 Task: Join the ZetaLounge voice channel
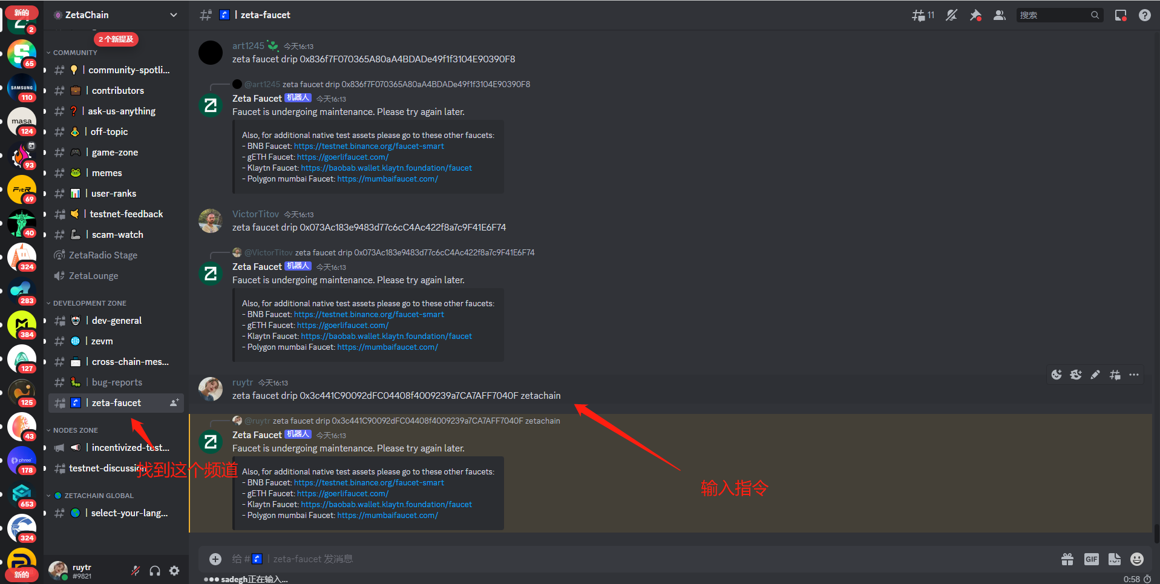pos(116,276)
